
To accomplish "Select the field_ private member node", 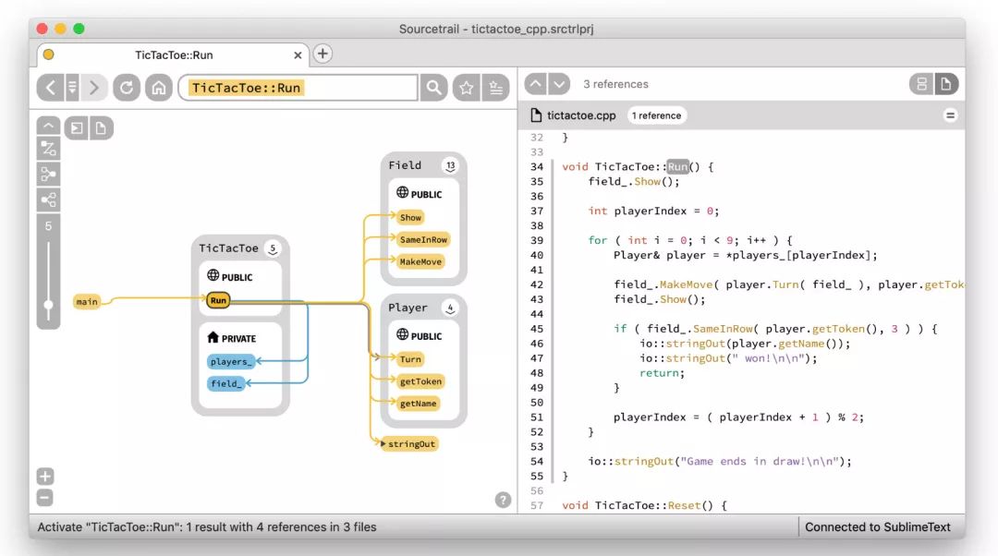I will click(x=226, y=383).
